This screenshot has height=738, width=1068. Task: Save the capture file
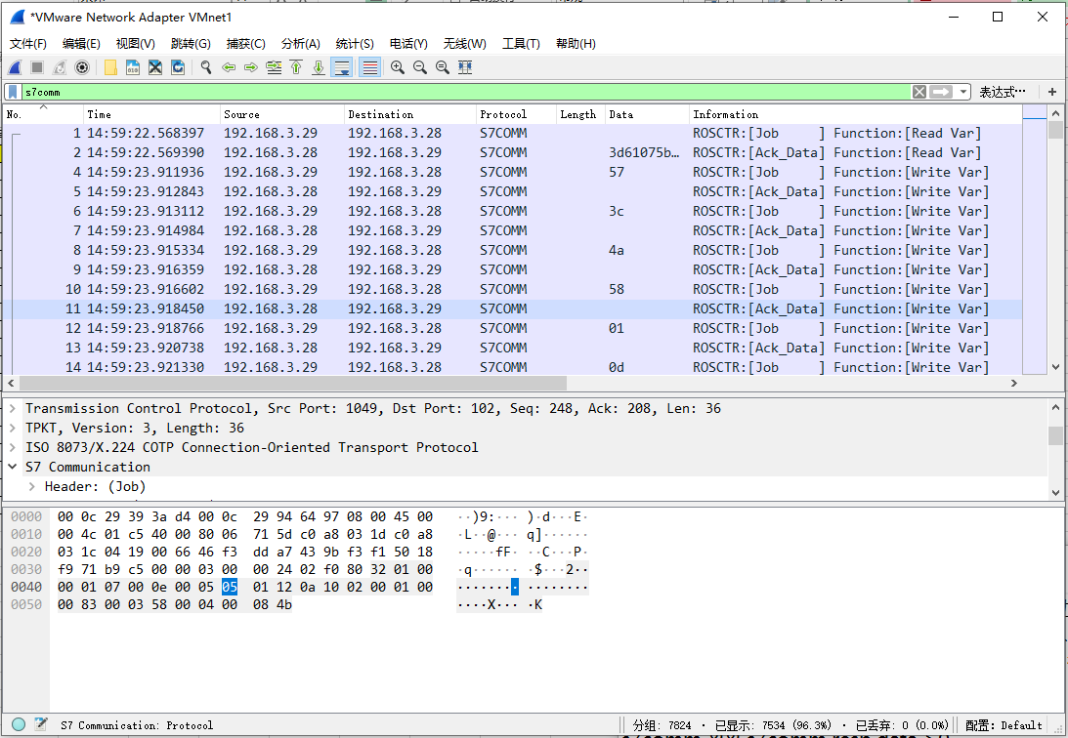[x=133, y=67]
